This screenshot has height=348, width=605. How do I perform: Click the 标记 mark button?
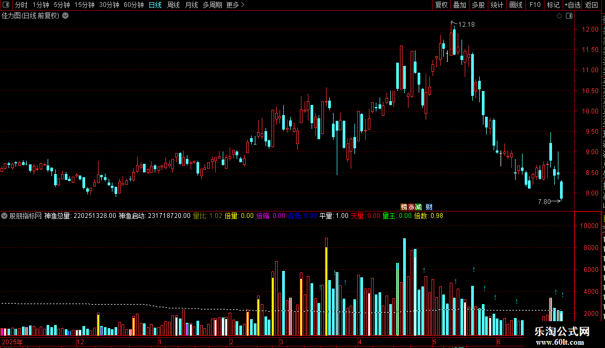click(x=553, y=5)
